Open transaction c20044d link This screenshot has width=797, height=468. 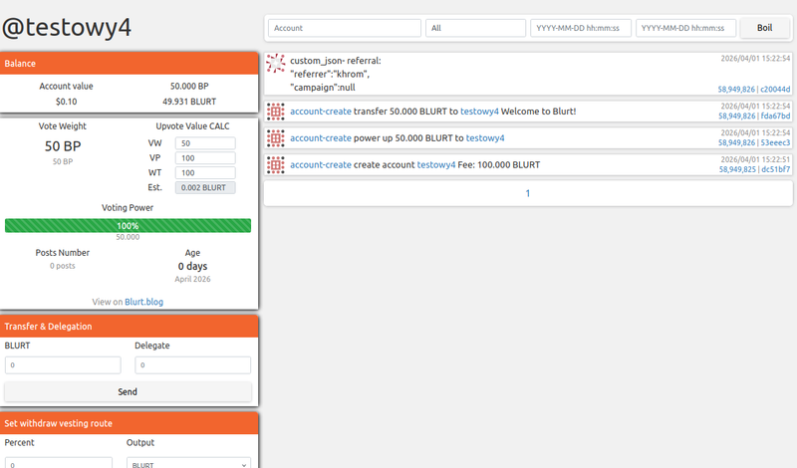pos(775,89)
